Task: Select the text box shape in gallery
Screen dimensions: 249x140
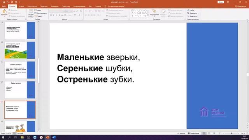Action: point(133,10)
